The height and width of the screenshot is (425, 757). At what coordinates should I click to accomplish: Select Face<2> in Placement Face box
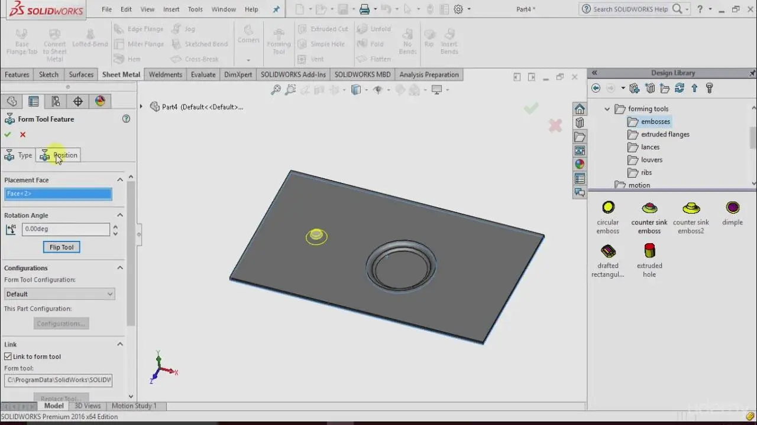pyautogui.click(x=58, y=194)
